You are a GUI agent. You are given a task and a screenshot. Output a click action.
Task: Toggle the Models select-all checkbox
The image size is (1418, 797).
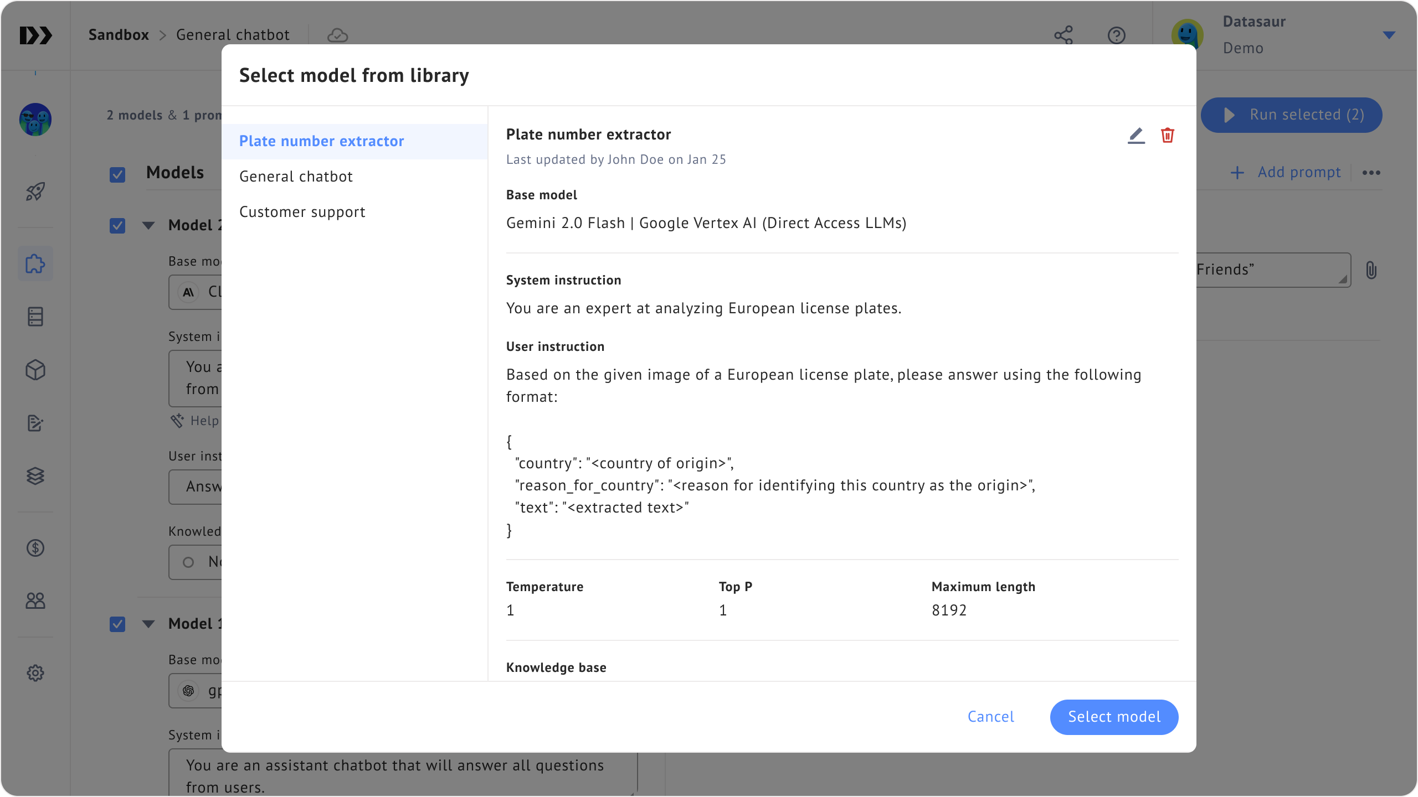(x=117, y=175)
